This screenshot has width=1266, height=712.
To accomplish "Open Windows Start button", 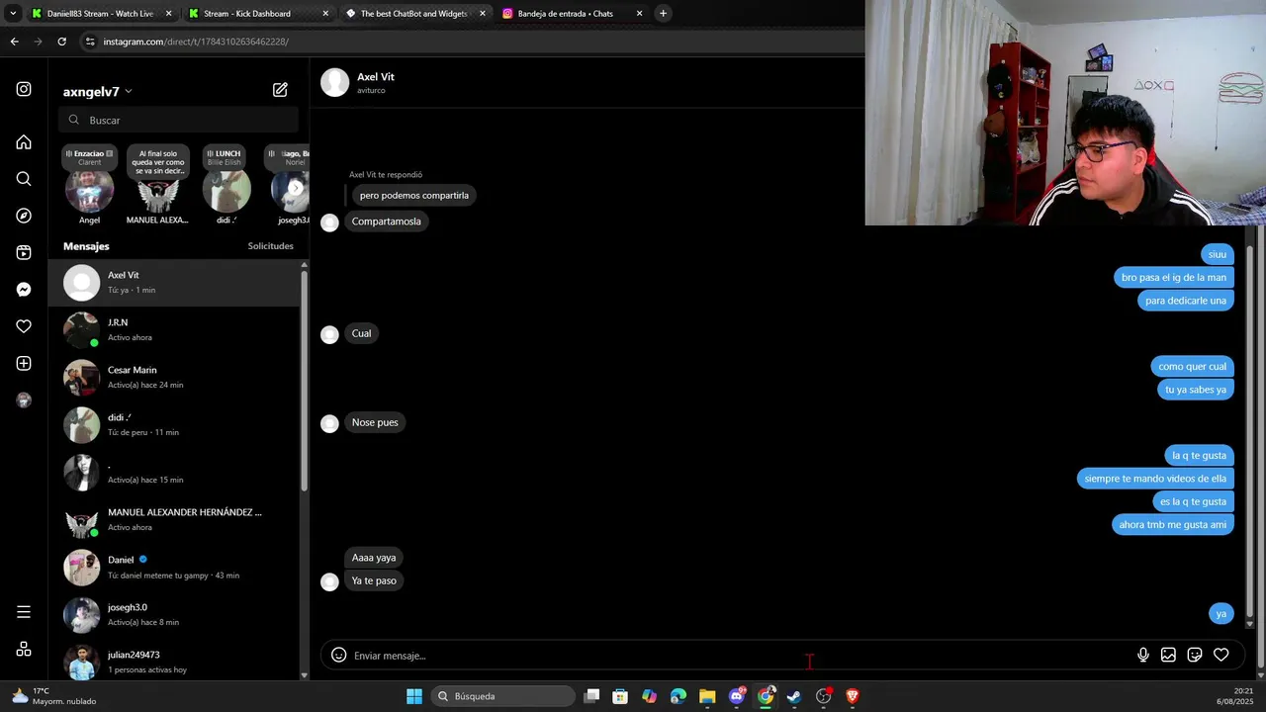I will click(x=414, y=696).
